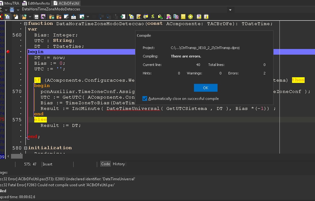The width and height of the screenshot is (315, 201).
Task: Click the underlined DateTimeUniversal identifier in code
Action: [x=133, y=109]
